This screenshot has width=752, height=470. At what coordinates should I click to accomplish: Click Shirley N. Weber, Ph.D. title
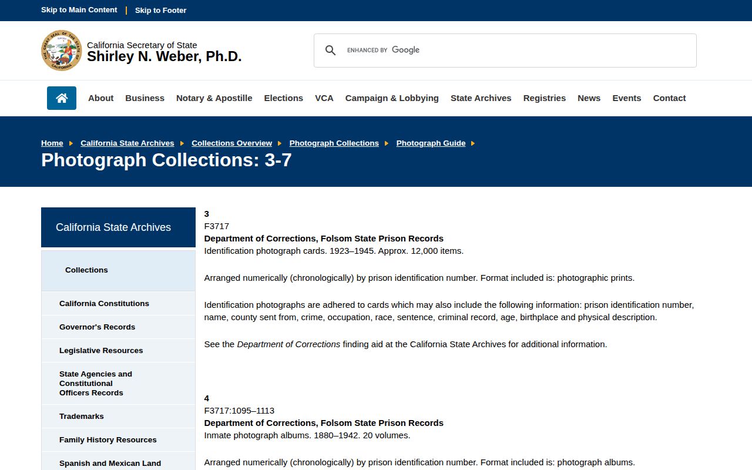pyautogui.click(x=164, y=56)
